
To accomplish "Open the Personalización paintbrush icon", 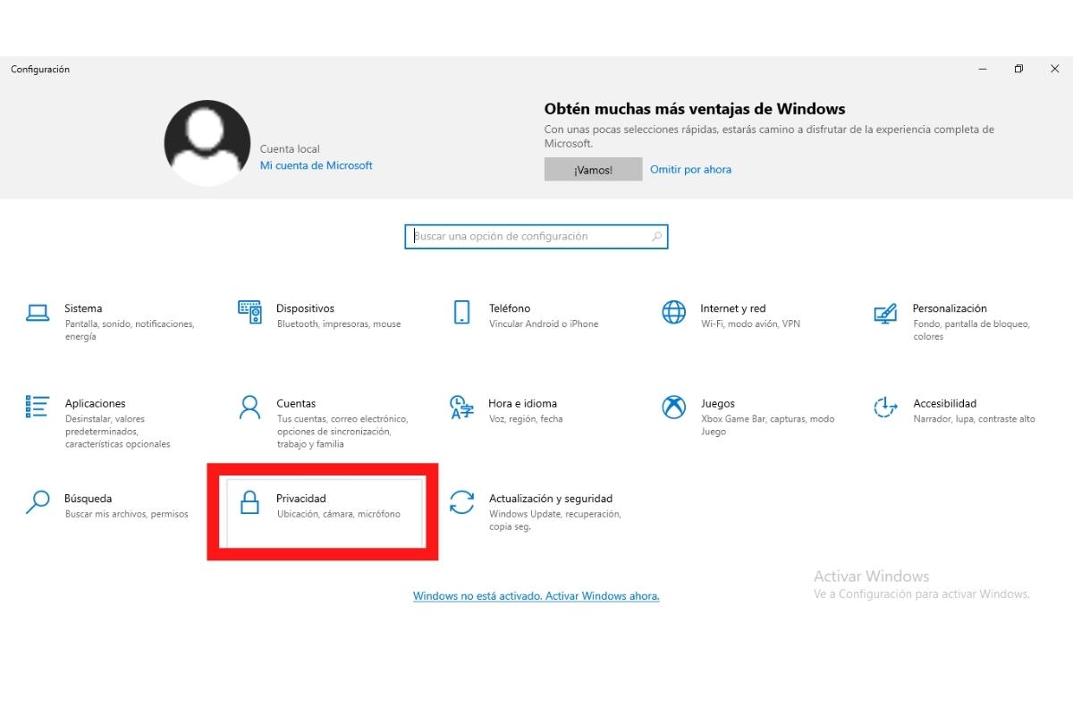I will pos(885,314).
